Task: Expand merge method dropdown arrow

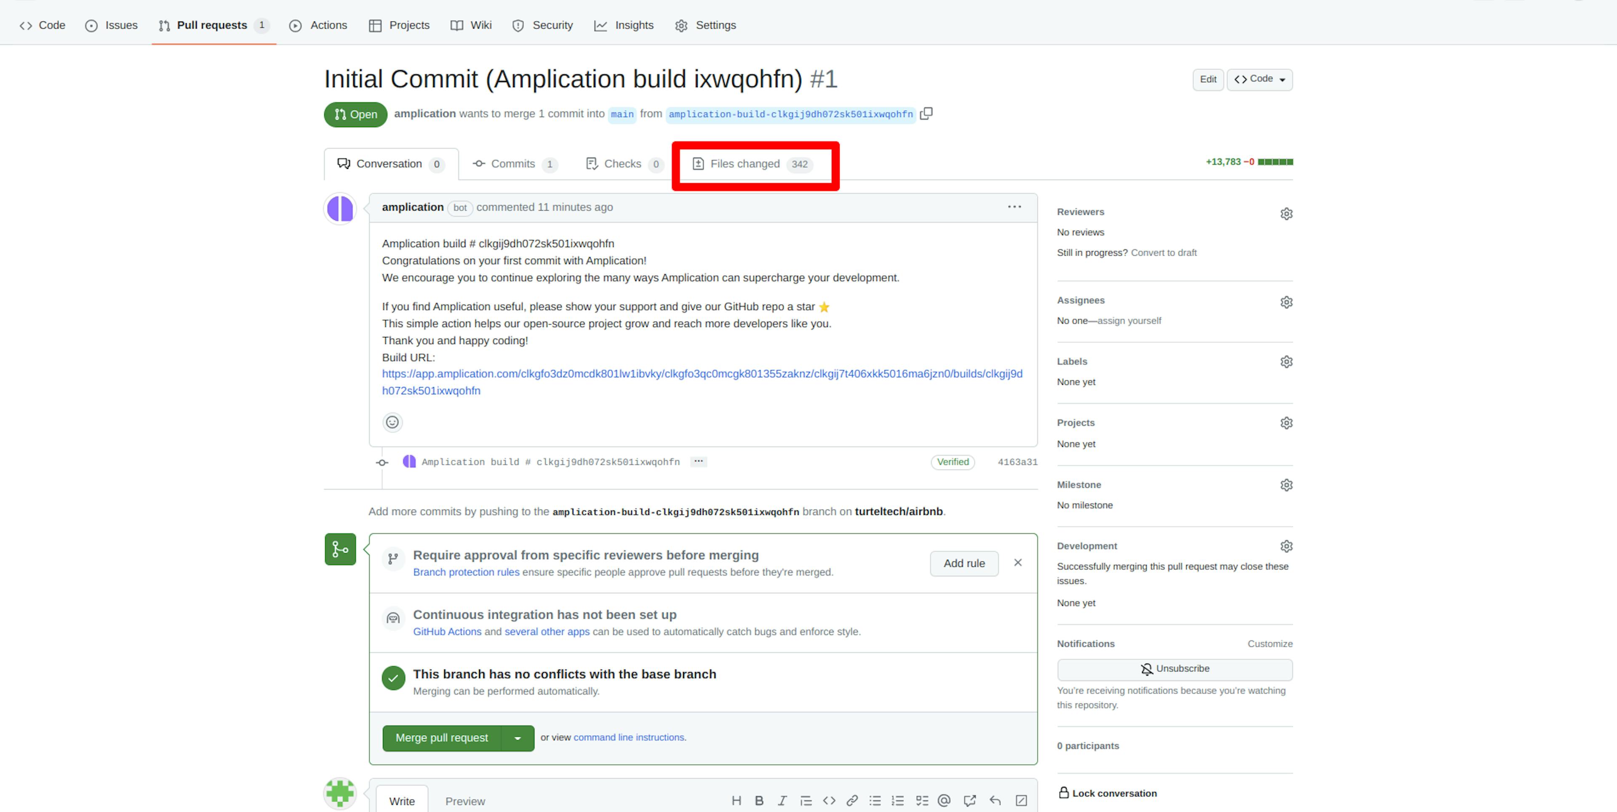Action: click(518, 738)
